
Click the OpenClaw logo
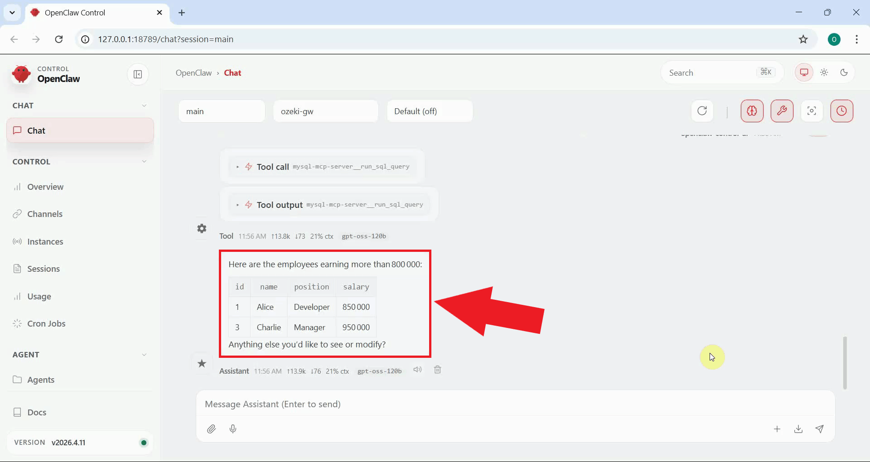coord(21,74)
